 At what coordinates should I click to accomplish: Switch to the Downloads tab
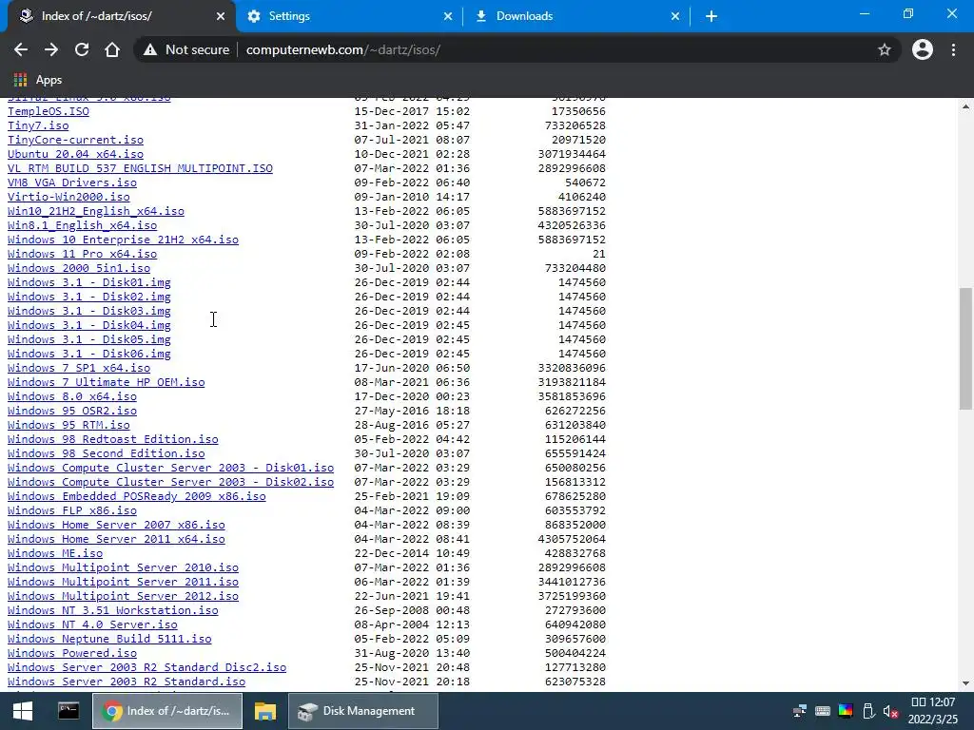(x=576, y=16)
